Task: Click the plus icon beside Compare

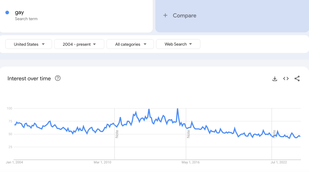Action: coord(165,15)
